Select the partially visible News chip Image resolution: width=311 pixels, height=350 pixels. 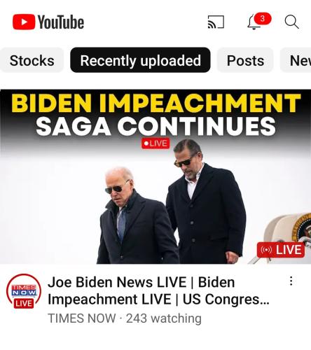click(296, 60)
